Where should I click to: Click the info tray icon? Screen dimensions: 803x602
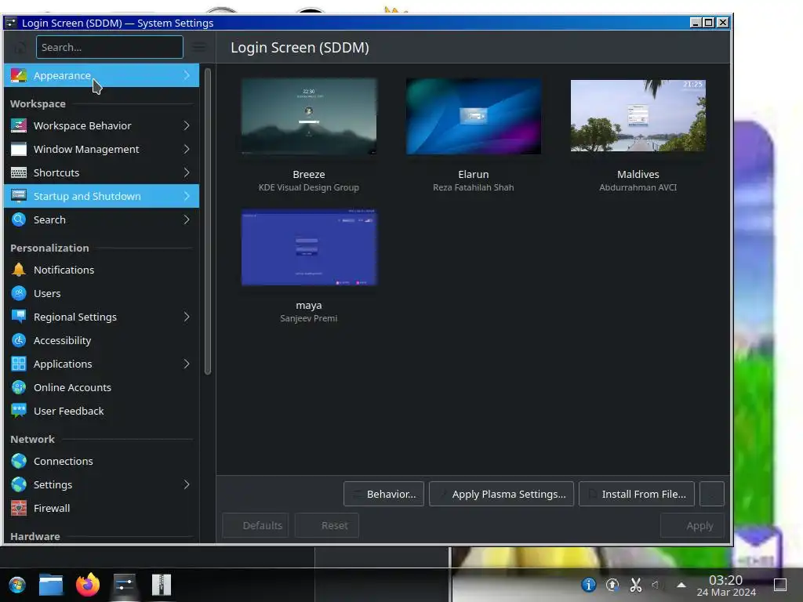coord(588,585)
